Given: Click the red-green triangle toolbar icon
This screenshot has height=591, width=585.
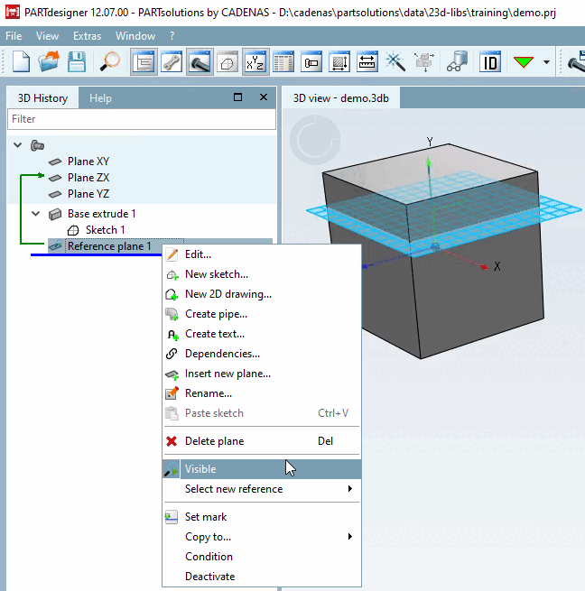Looking at the screenshot, I should pos(524,62).
